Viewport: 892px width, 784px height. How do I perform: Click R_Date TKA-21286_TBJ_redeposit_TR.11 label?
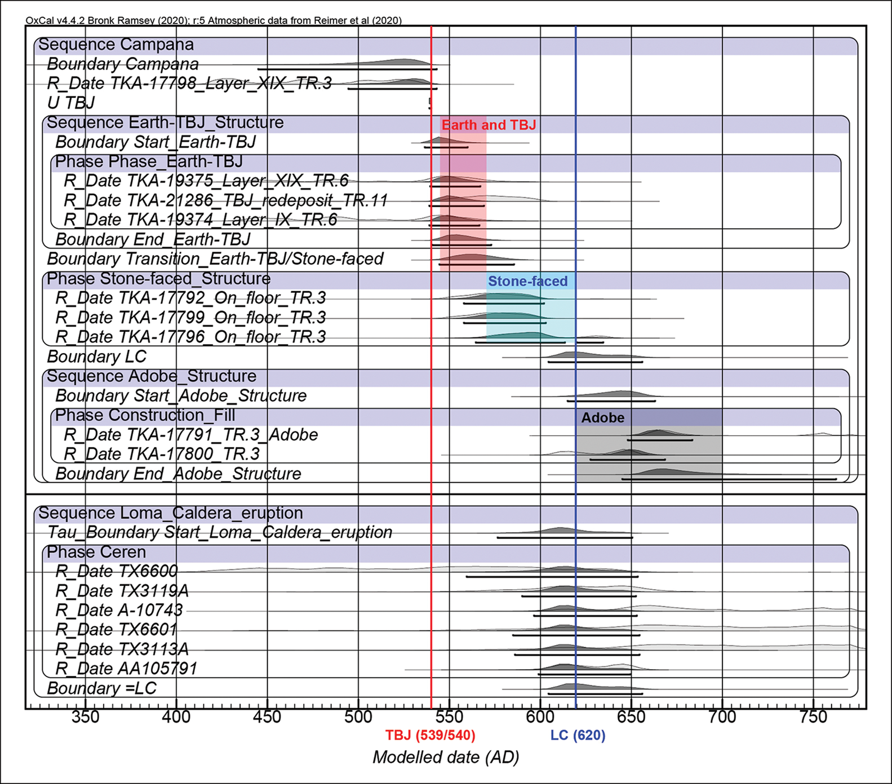225,201
